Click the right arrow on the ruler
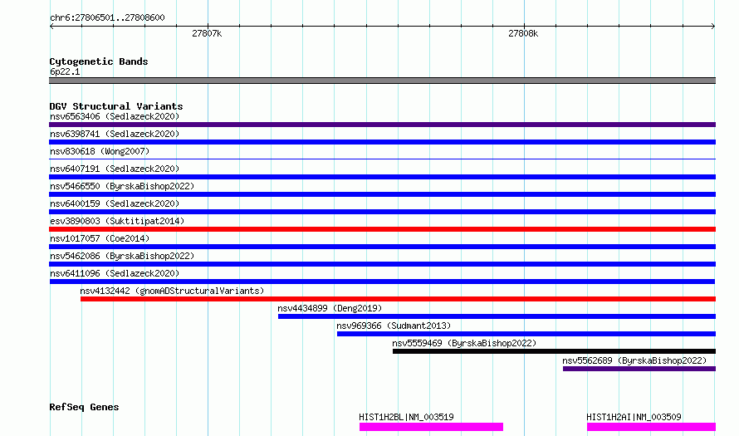739x436 pixels. pyautogui.click(x=713, y=27)
